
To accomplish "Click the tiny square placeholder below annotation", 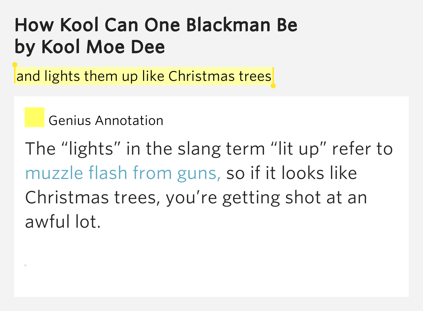I will point(26,265).
